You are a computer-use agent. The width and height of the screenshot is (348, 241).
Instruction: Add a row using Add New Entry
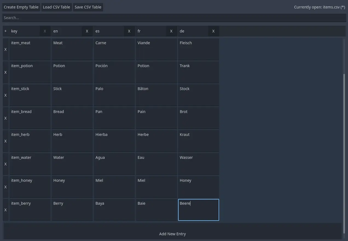(172, 234)
